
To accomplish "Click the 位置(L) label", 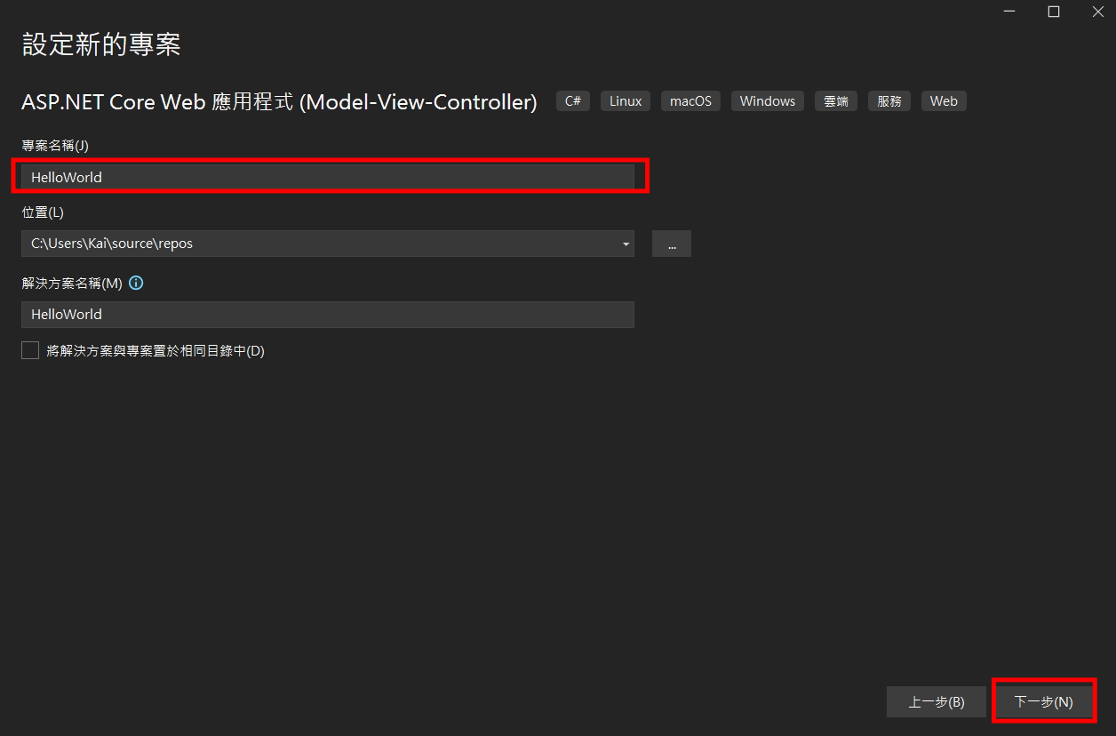I will pos(43,212).
